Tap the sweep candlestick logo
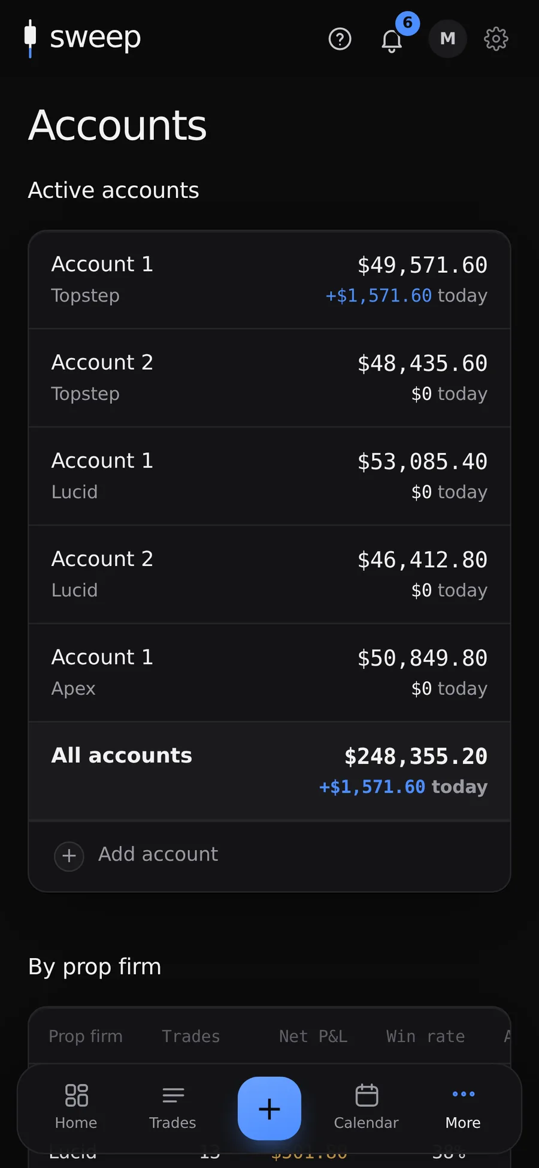This screenshot has height=1168, width=539. (30, 38)
